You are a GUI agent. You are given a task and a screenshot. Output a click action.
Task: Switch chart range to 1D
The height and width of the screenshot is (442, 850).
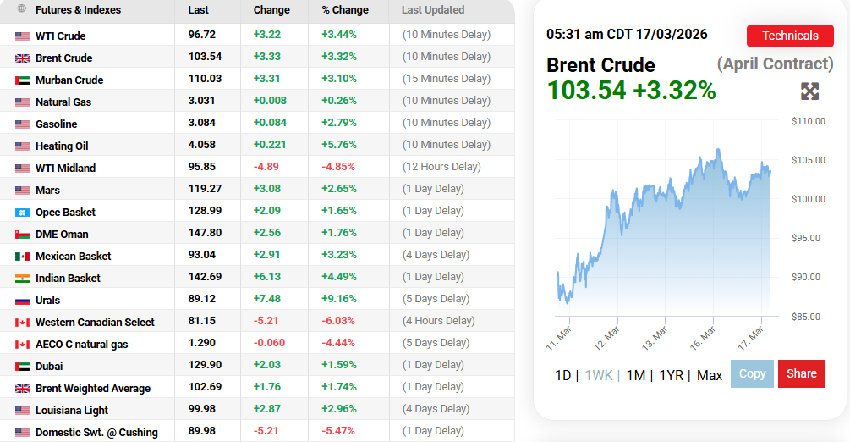(562, 375)
